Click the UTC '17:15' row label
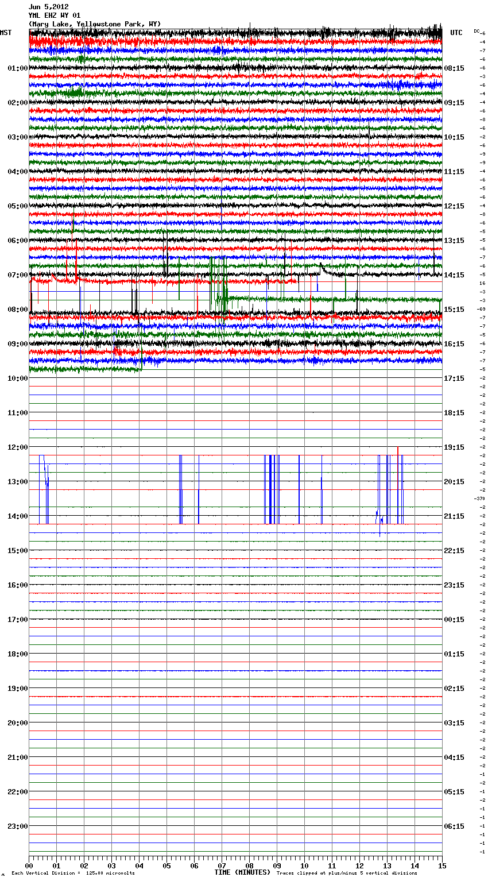488x881 pixels. click(x=454, y=378)
